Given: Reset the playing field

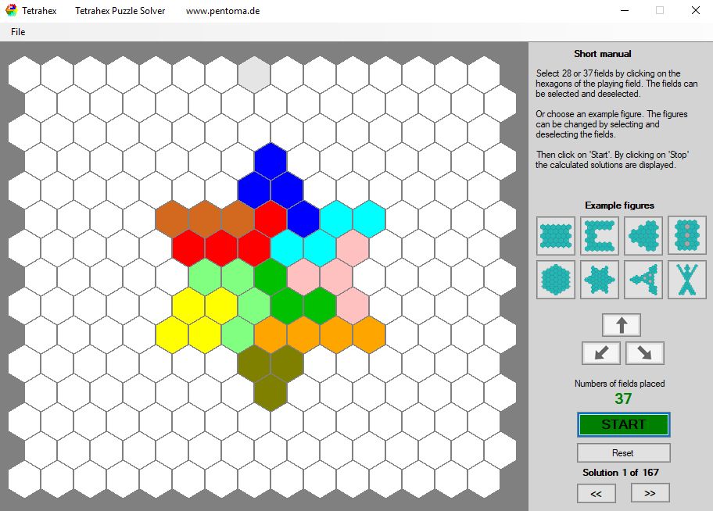Looking at the screenshot, I should pyautogui.click(x=623, y=453).
